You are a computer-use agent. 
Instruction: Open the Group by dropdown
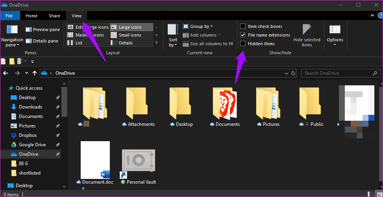tap(198, 26)
